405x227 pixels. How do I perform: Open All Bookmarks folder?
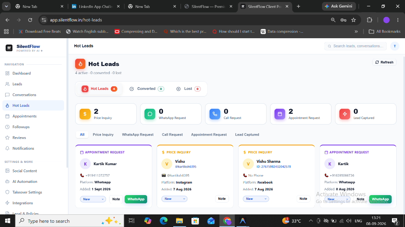coord(384,32)
